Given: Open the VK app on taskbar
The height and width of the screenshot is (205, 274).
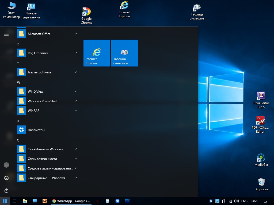Looking at the screenshot, I should point(117,201).
